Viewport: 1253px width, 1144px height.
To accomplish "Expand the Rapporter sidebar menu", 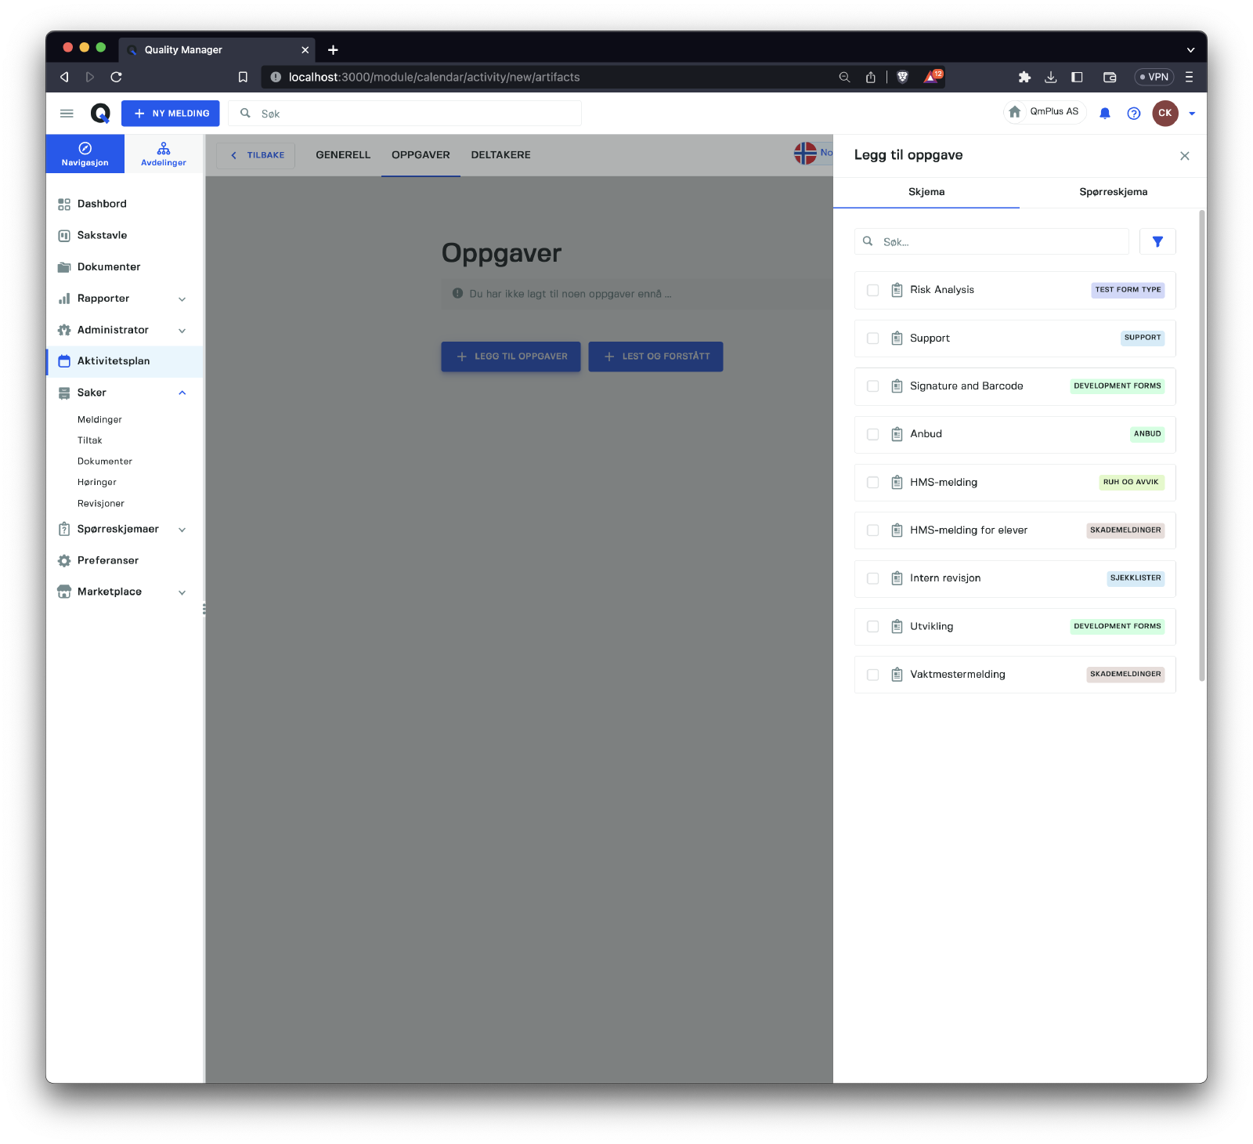I will point(182,299).
